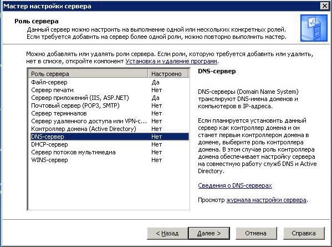
Task: Select the Файл-сервер role
Action: (x=109, y=82)
